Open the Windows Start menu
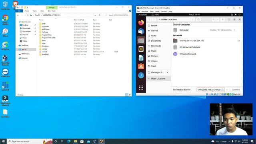Viewport: 256px width, 144px height. pos(3,141)
